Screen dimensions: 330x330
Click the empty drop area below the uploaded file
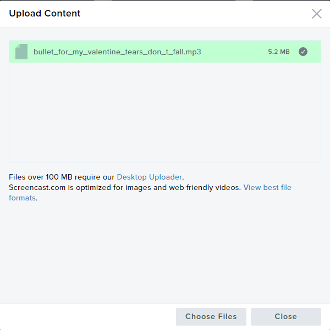165,113
